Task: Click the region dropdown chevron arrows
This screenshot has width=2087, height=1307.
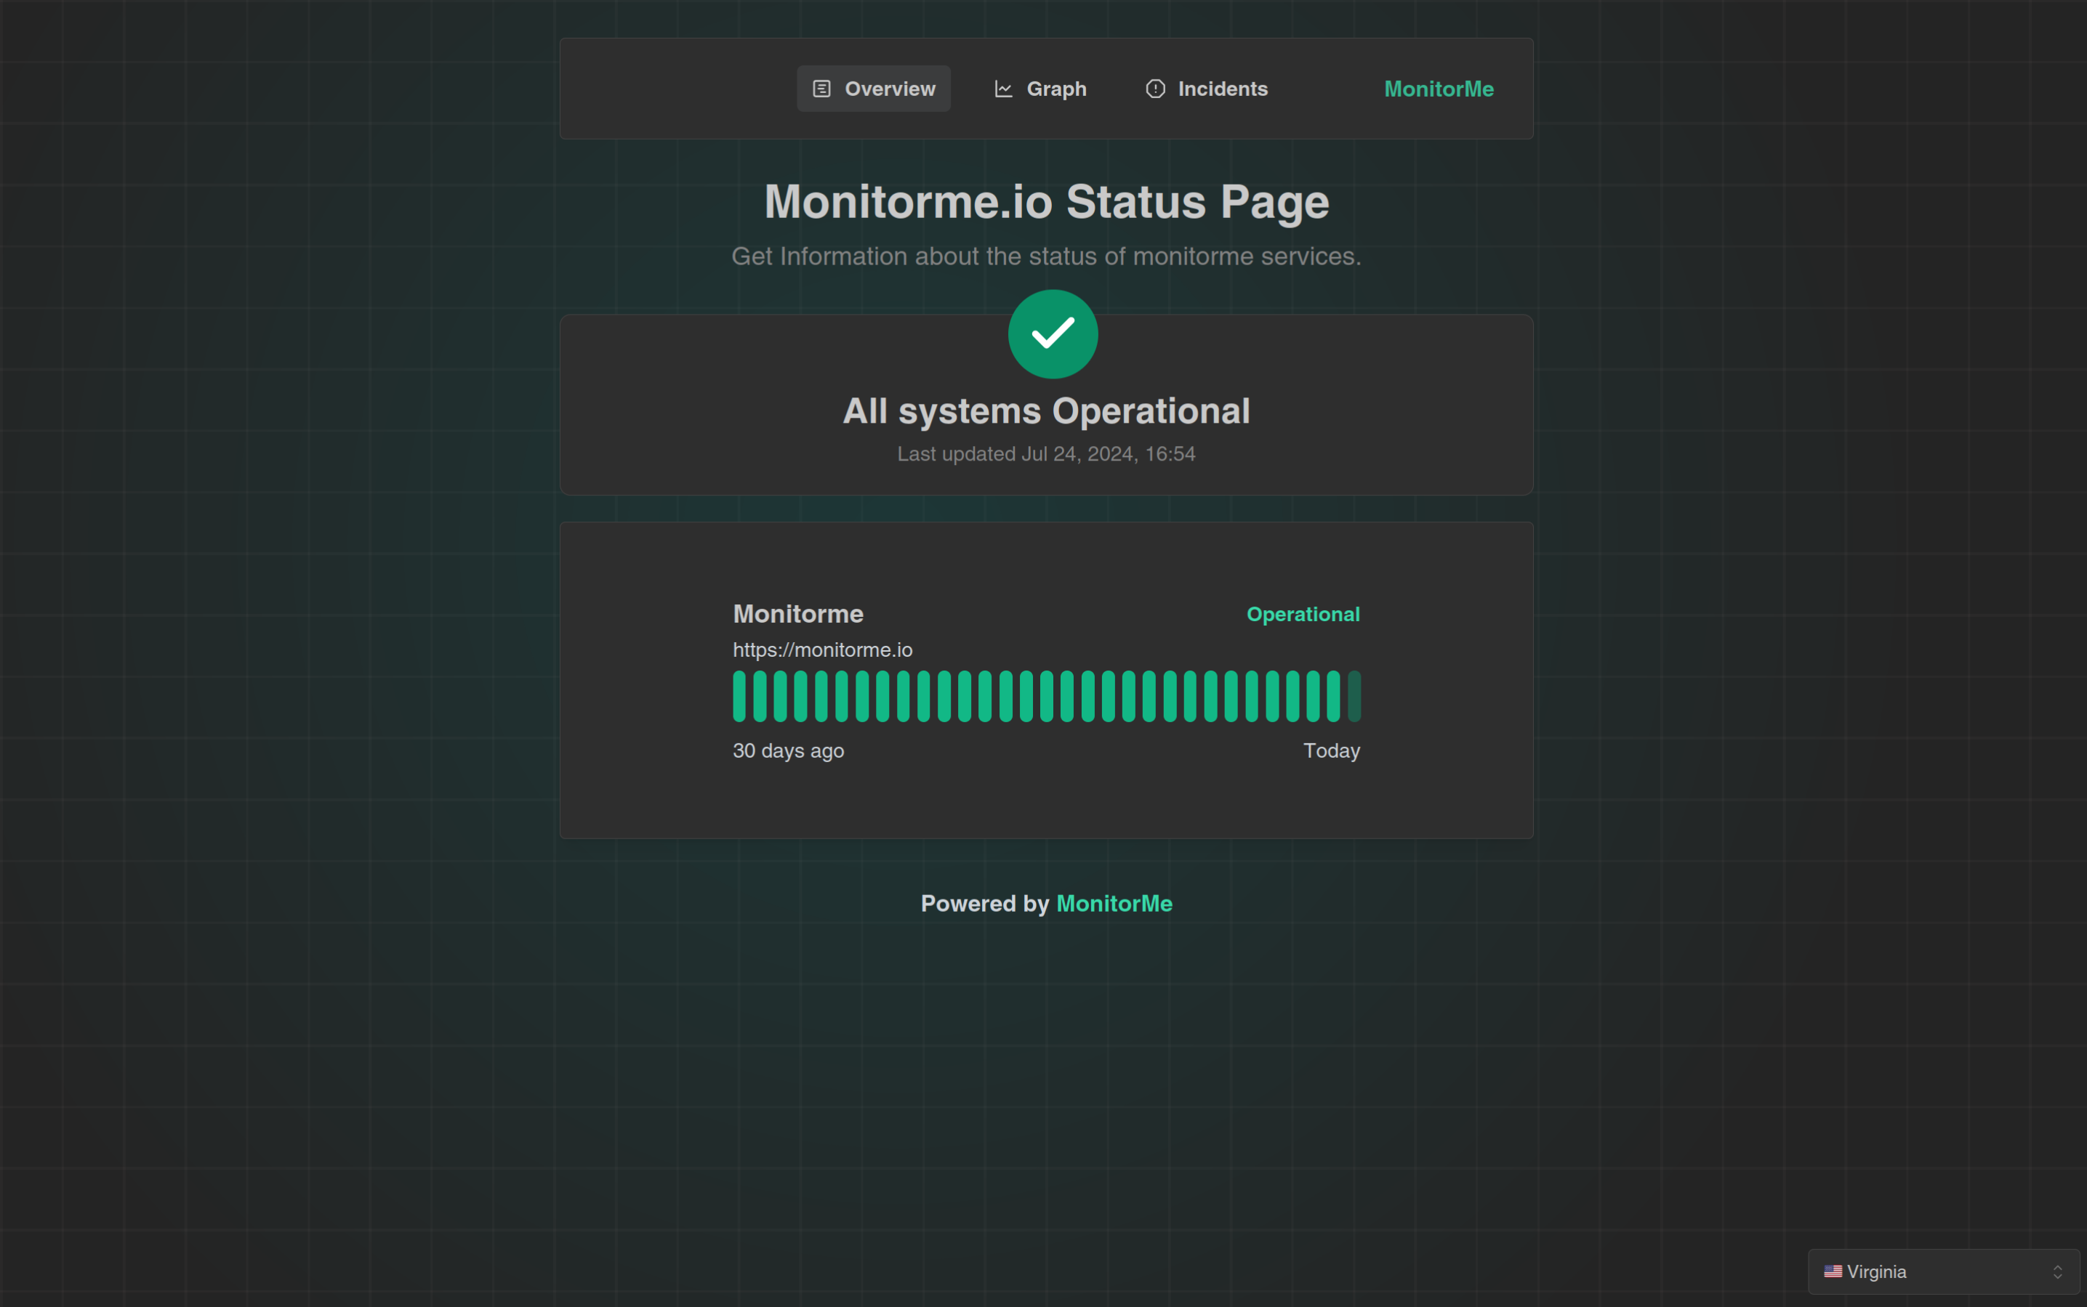Action: (2058, 1271)
